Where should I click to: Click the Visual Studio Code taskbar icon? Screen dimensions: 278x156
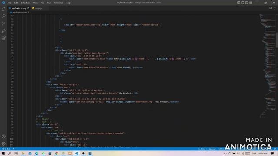click(x=76, y=153)
